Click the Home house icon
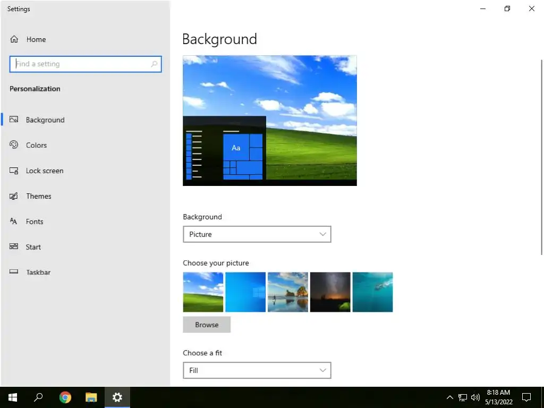 click(14, 39)
